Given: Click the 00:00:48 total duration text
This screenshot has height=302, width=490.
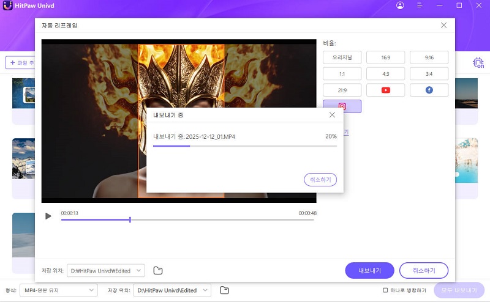Looking at the screenshot, I should [307, 213].
